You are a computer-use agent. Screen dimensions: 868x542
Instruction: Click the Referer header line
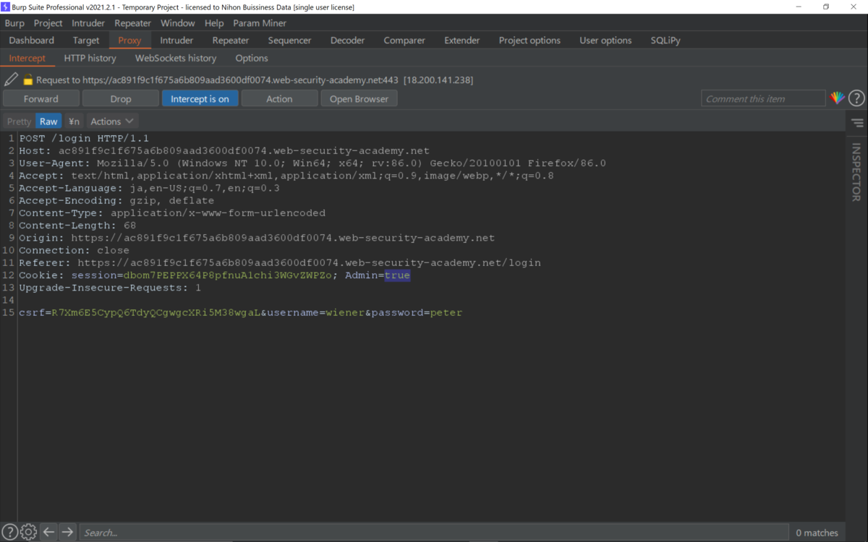(x=280, y=263)
